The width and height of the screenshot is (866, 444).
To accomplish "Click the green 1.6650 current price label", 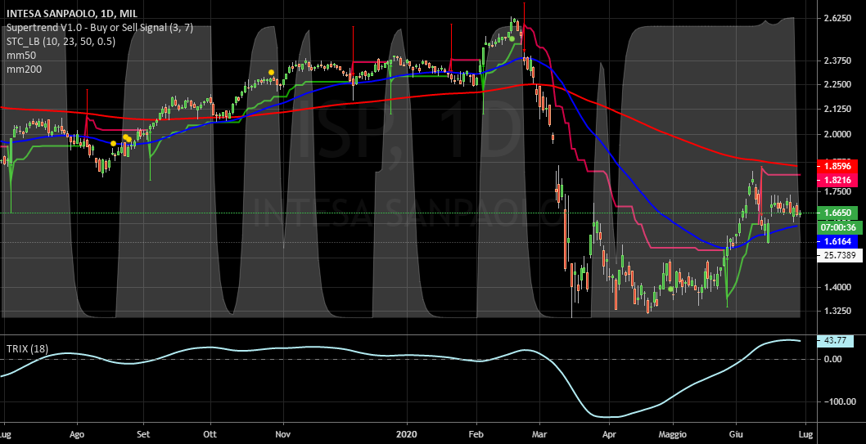I will (x=837, y=213).
